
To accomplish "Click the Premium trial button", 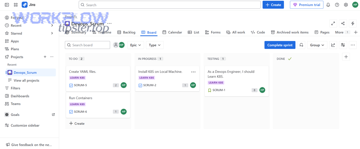I will tap(307, 5).
